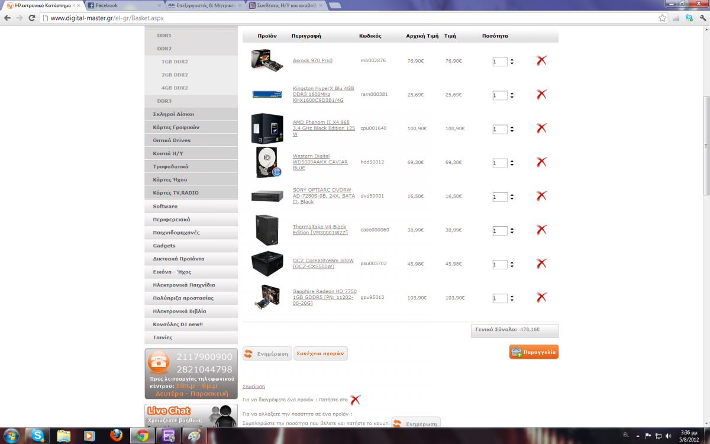Switch to Συνθέσεις Η/Υ tab
The image size is (710, 444).
coord(286,5)
